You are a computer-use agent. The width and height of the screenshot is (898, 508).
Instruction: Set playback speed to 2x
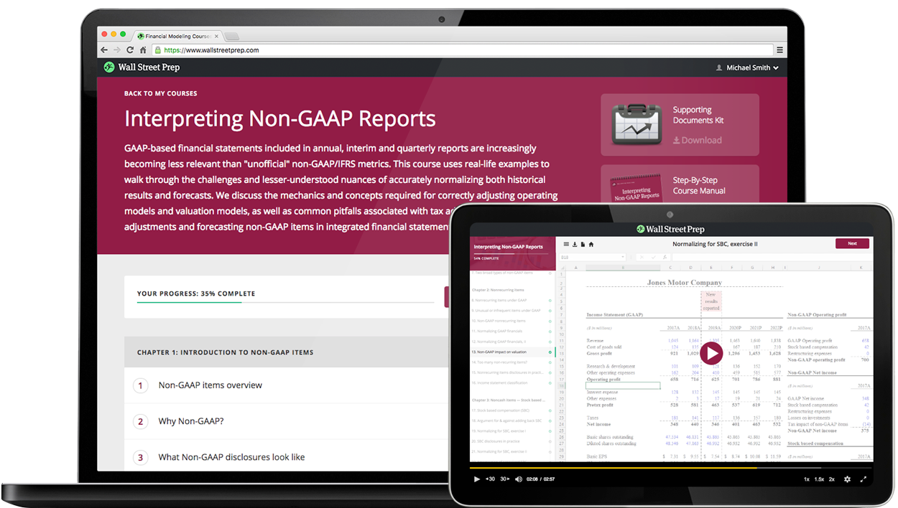(832, 479)
